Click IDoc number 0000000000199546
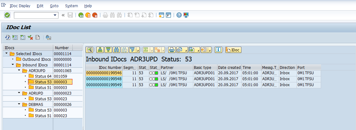356x130 pixels. click(104, 73)
